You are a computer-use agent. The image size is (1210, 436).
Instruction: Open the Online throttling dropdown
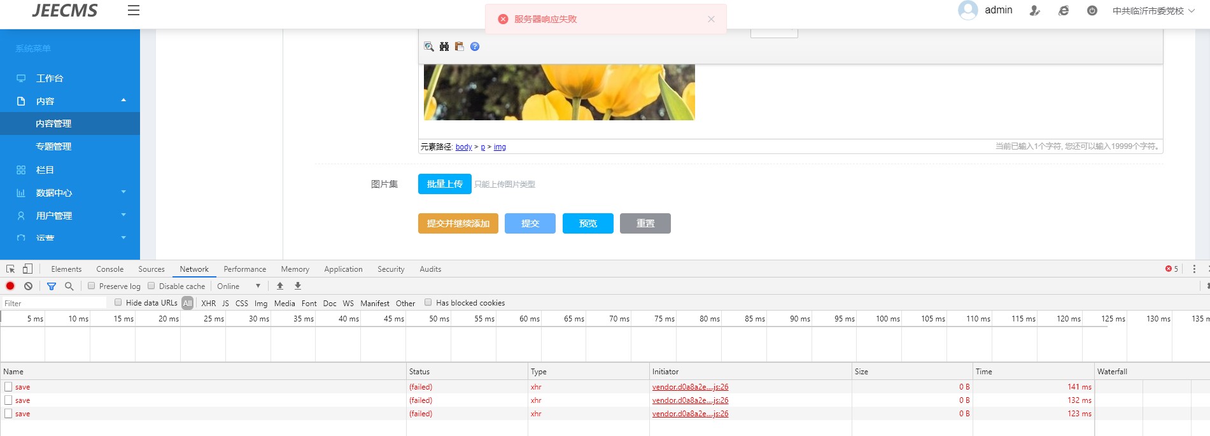239,286
